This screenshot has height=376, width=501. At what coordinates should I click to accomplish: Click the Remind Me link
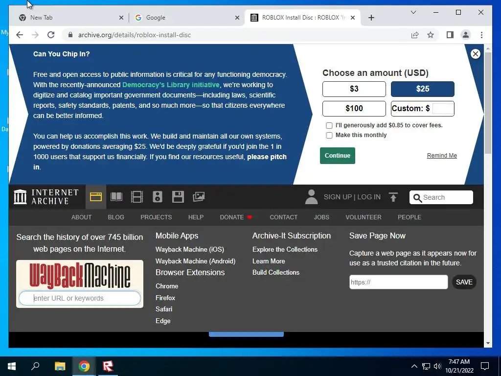[x=442, y=156]
